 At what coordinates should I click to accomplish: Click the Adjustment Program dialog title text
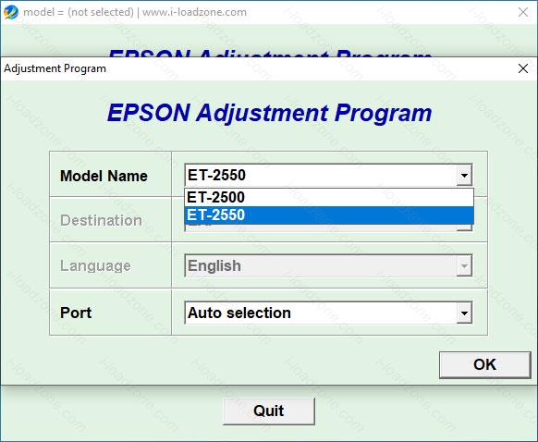(x=55, y=68)
